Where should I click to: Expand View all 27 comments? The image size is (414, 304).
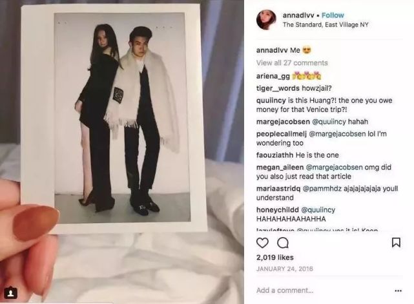[292, 63]
